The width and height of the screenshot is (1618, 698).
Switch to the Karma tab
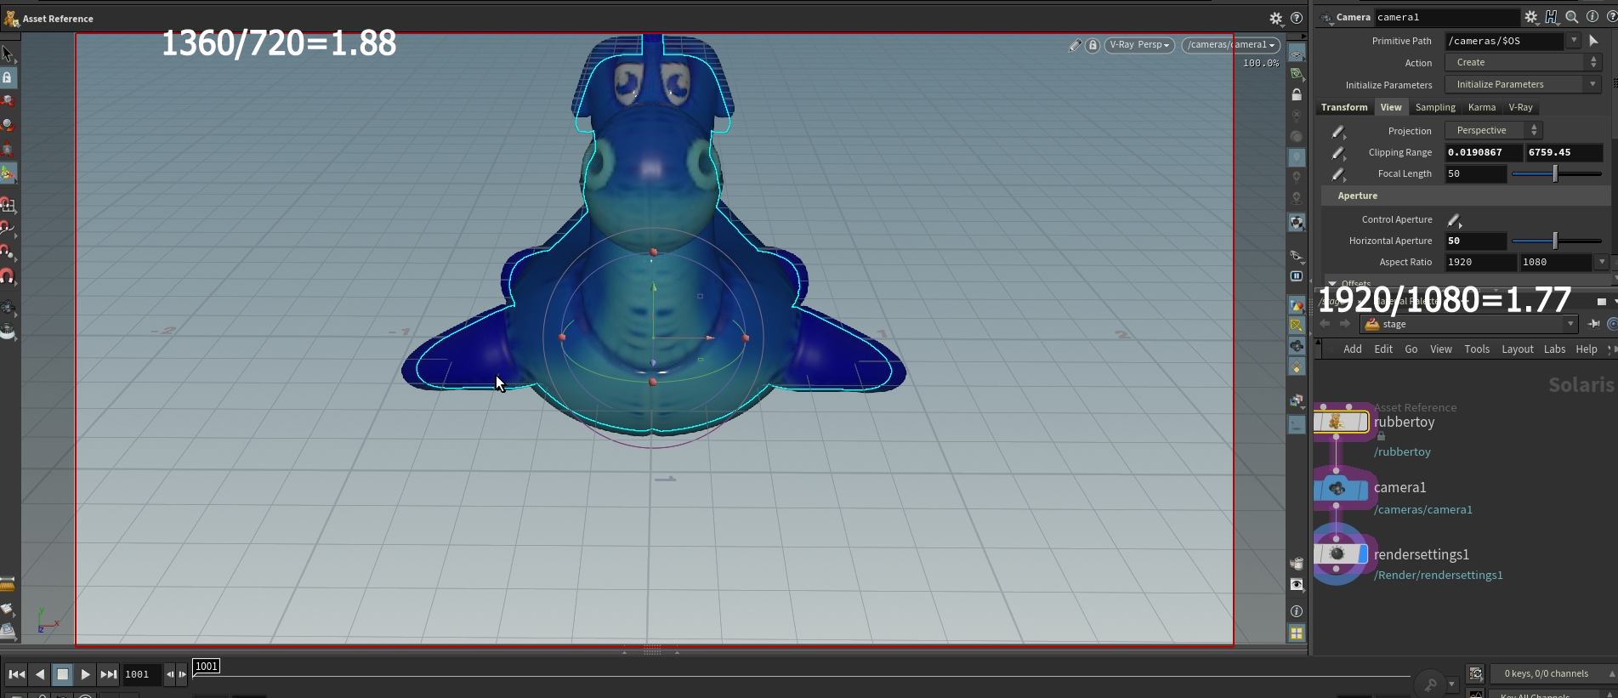[x=1482, y=107]
